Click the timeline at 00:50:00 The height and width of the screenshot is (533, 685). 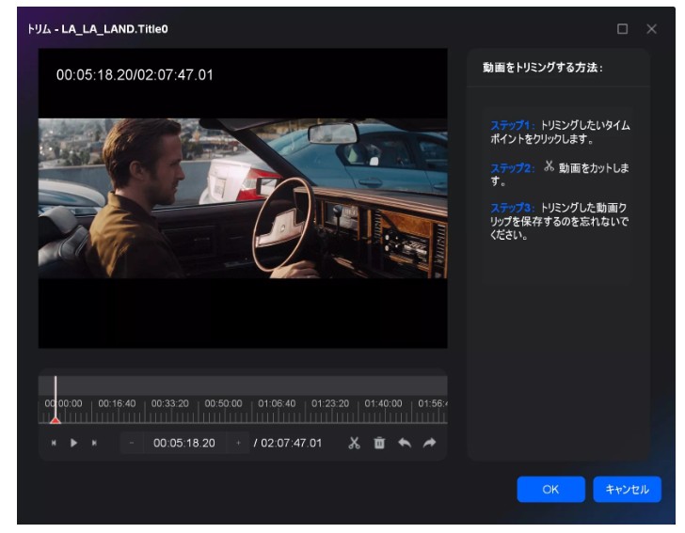coord(223,403)
